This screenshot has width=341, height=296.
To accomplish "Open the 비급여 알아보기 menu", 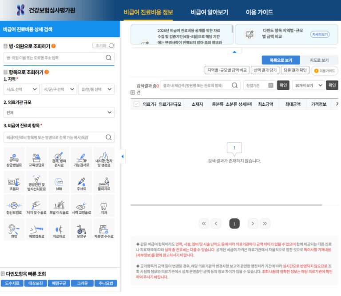I will click(210, 12).
